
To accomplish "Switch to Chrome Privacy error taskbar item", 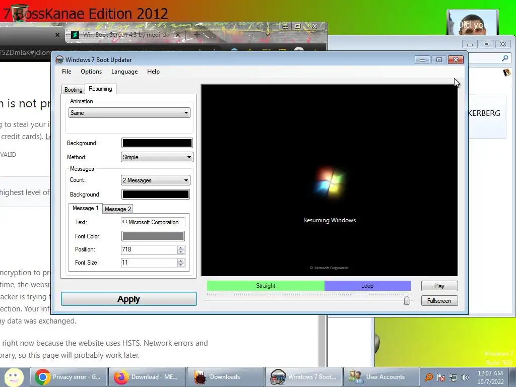I will tap(69, 377).
